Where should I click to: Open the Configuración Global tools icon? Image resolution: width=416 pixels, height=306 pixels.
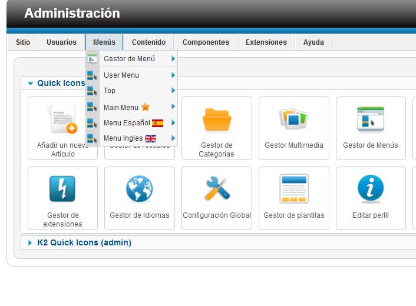coord(217,188)
